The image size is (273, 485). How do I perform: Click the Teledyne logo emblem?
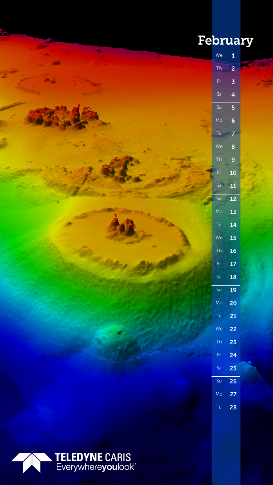coord(32,462)
